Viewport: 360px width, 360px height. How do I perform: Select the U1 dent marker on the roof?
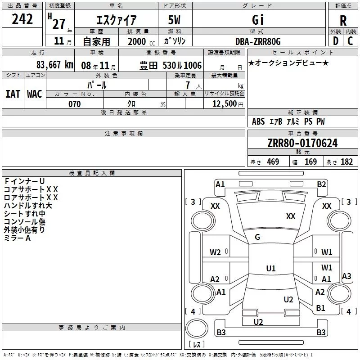point(270,269)
